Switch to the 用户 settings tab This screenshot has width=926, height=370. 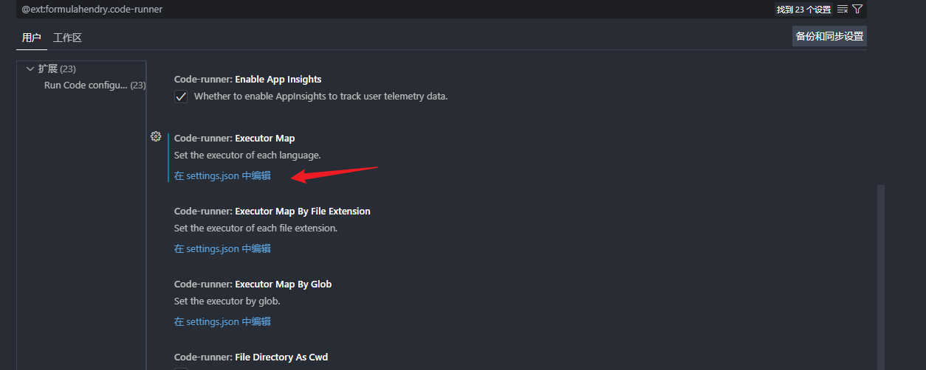click(x=32, y=38)
